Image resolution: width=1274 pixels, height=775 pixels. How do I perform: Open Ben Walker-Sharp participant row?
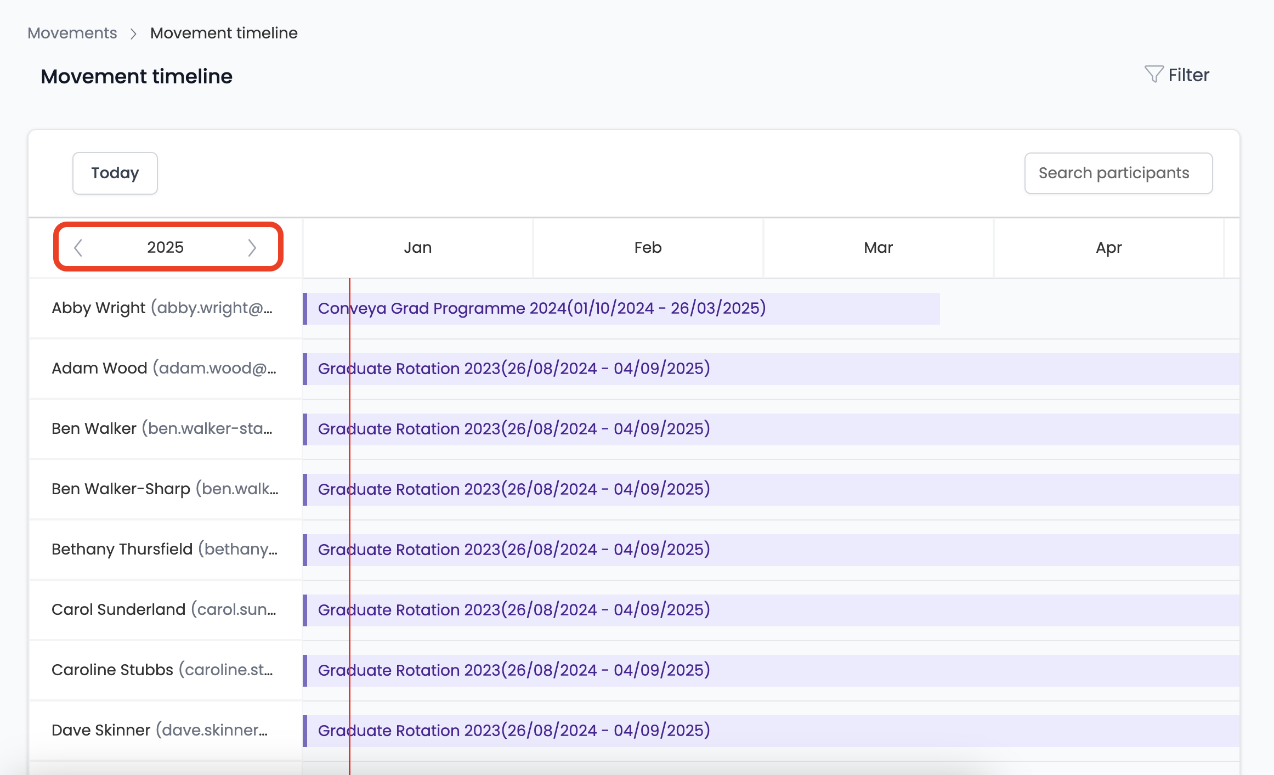165,489
